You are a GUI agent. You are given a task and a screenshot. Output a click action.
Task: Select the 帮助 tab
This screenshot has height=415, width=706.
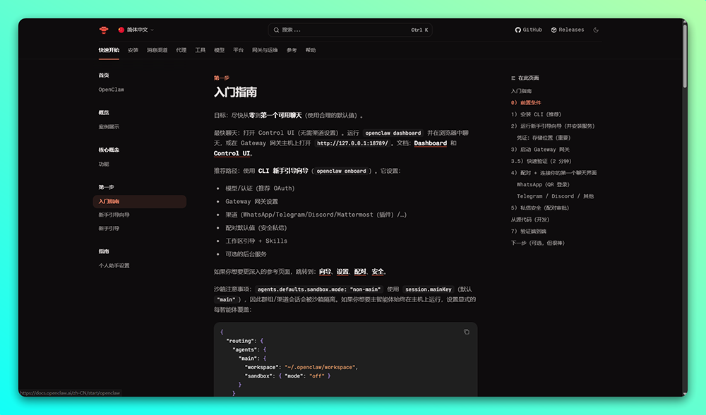[311, 50]
